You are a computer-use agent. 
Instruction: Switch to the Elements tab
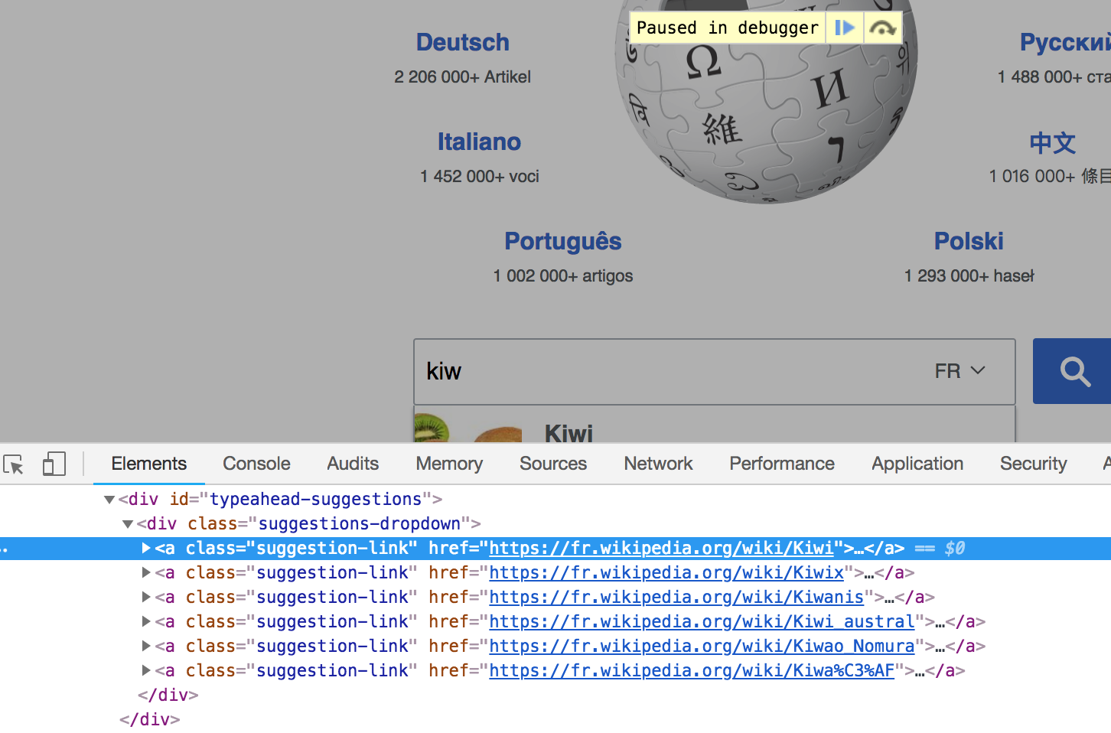[148, 464]
